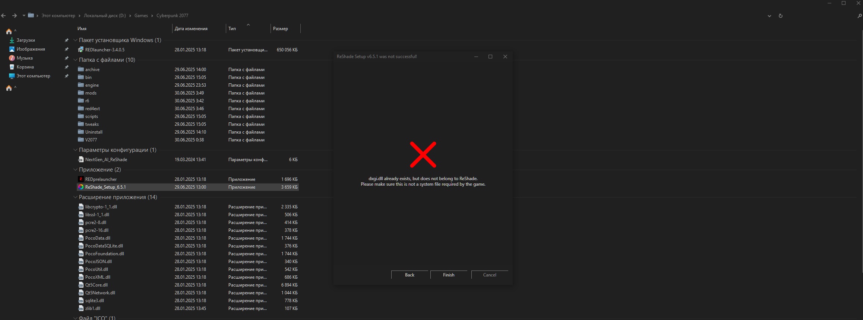This screenshot has height=320, width=863.
Task: Click the pin icon next to 'Музыка'
Action: tap(66, 58)
